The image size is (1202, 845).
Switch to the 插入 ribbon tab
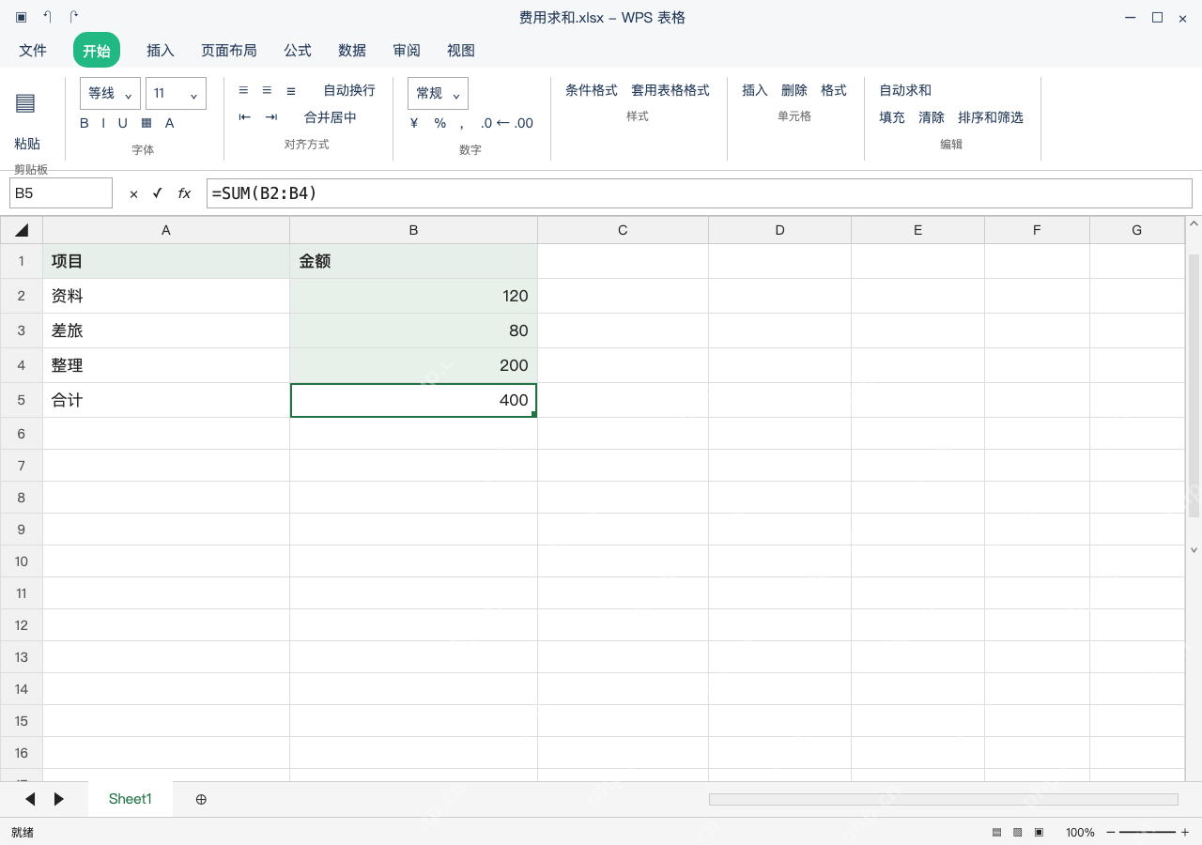[161, 51]
